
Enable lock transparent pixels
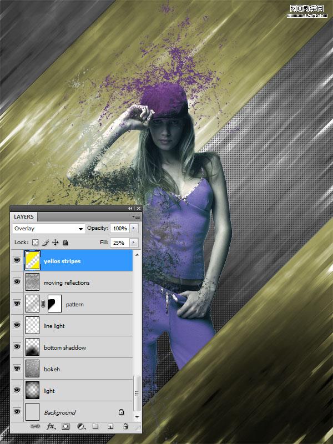tap(35, 243)
